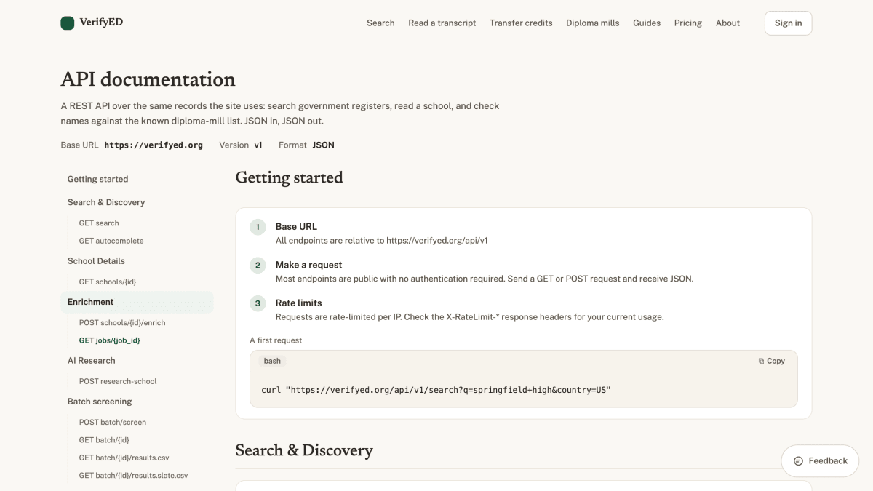Open GET batch/{id} endpoint link
Image resolution: width=873 pixels, height=491 pixels.
pyautogui.click(x=104, y=440)
